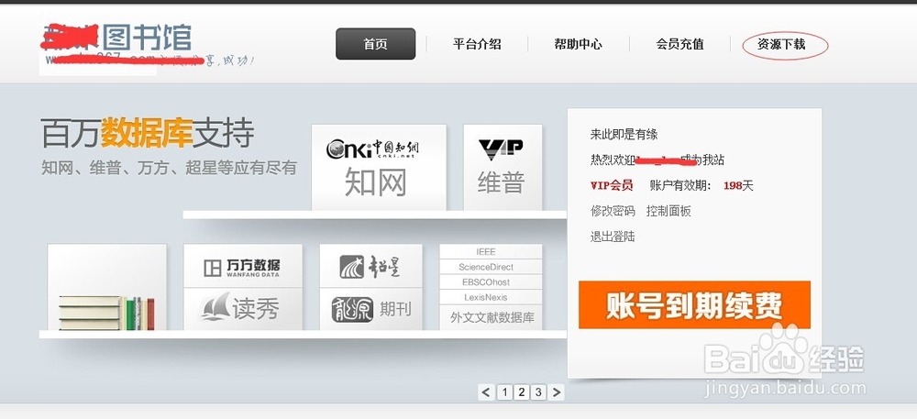
Task: Select LexisNexis in the database list
Action: [486, 297]
